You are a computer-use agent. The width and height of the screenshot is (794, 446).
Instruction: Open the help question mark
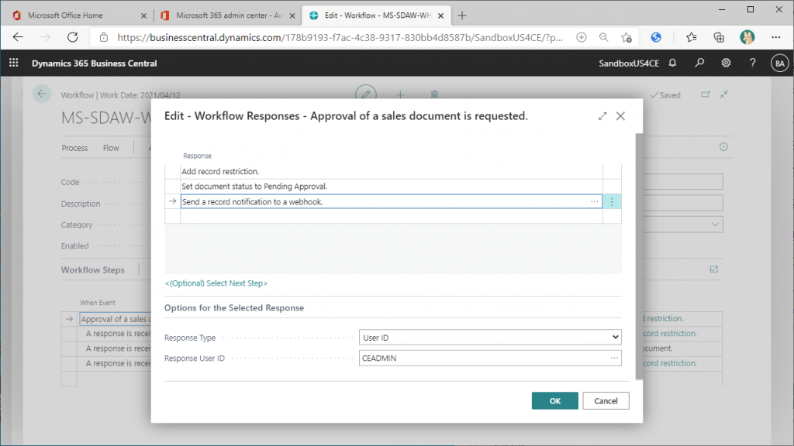(752, 63)
